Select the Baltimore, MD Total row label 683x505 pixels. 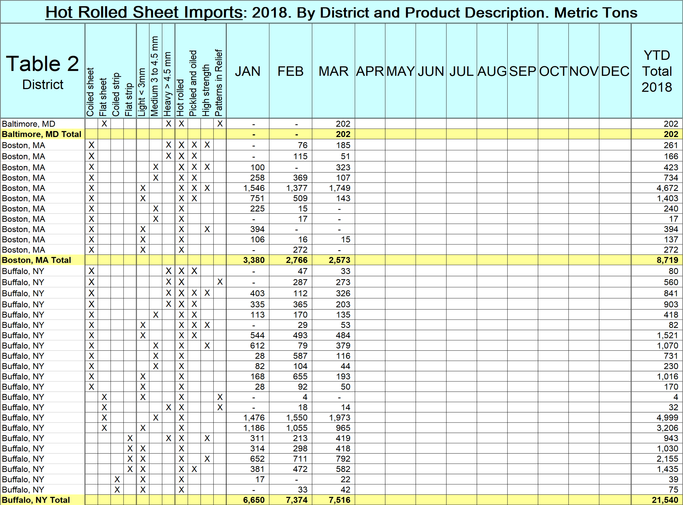click(x=42, y=134)
